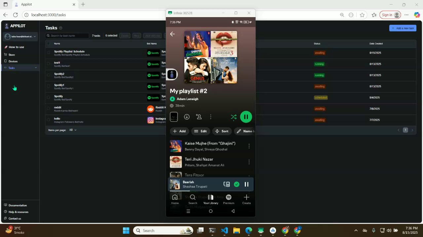
Task: Go back using the Spotify playlist back arrow
Action: (172, 34)
